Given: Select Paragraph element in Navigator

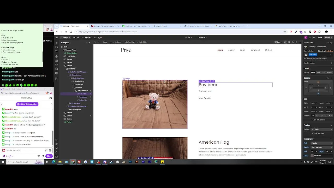Looking at the screenshot, I should coord(83,97).
